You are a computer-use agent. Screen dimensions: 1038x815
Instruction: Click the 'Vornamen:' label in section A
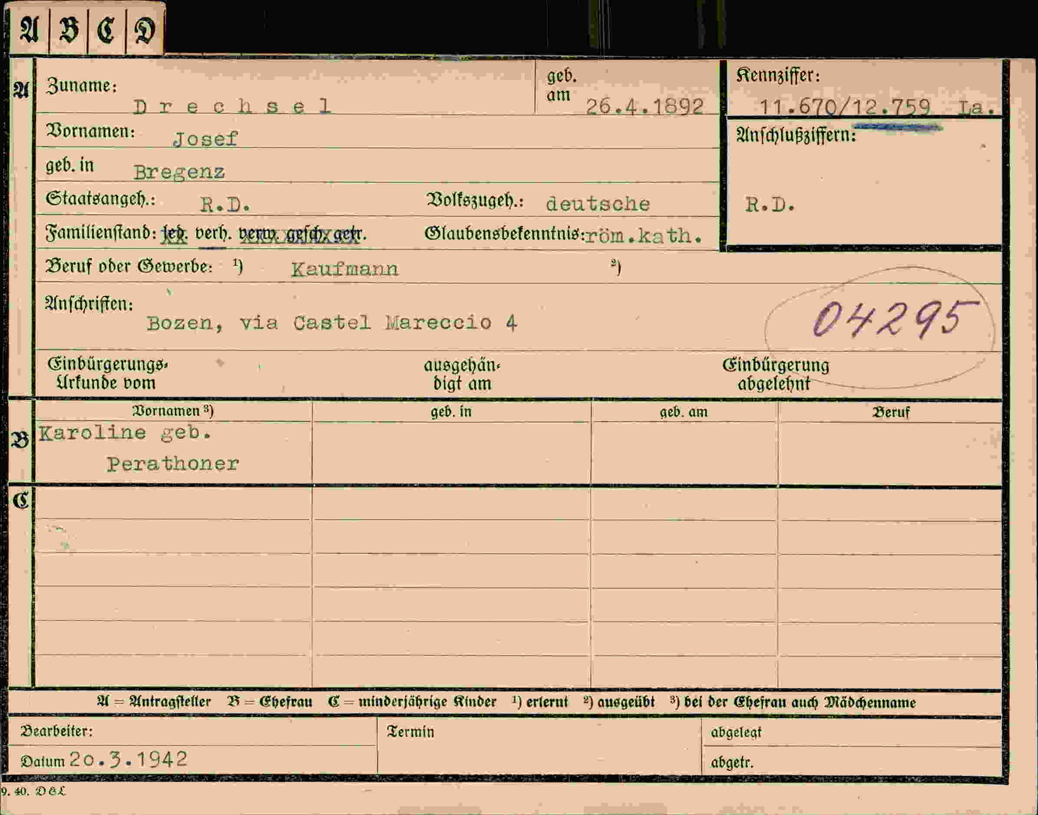point(91,131)
